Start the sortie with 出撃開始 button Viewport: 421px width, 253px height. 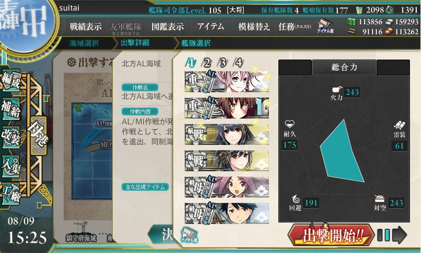332,236
